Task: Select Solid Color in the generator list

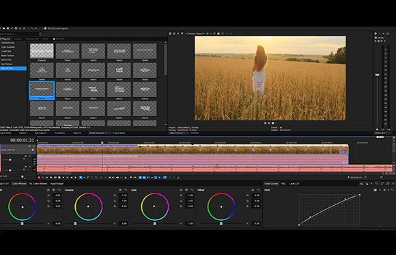Action: (x=7, y=59)
